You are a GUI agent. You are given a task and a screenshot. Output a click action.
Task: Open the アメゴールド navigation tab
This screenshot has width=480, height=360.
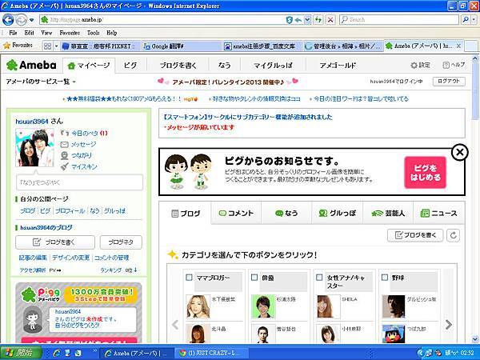[x=338, y=66]
